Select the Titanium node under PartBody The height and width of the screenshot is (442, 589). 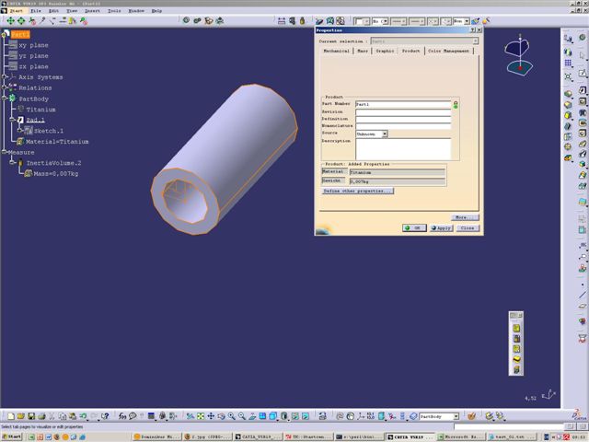coord(40,110)
